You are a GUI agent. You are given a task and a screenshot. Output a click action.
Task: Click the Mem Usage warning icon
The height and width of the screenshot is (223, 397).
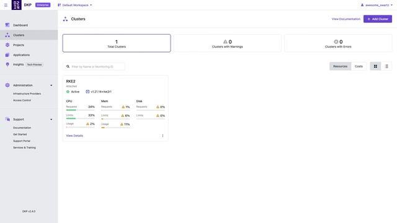pyautogui.click(x=122, y=124)
